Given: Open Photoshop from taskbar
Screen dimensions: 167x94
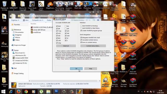Looking at the screenshot, I should point(56,92).
